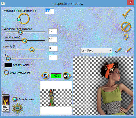Click the Buy Now flame icon
Screen dimensions: 136x118
tap(6, 103)
